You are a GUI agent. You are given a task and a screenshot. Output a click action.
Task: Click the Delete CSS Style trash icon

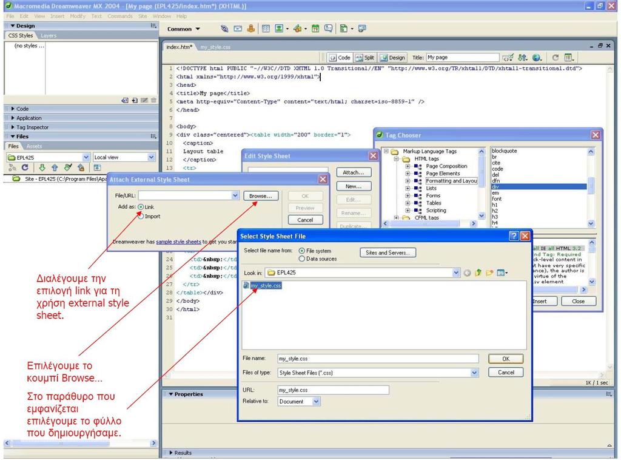tap(153, 101)
